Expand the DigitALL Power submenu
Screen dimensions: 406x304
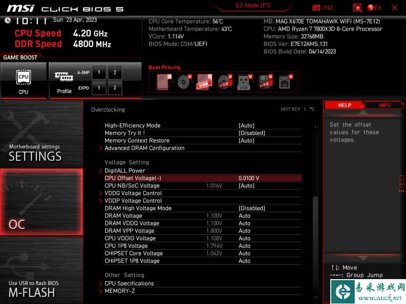click(125, 171)
